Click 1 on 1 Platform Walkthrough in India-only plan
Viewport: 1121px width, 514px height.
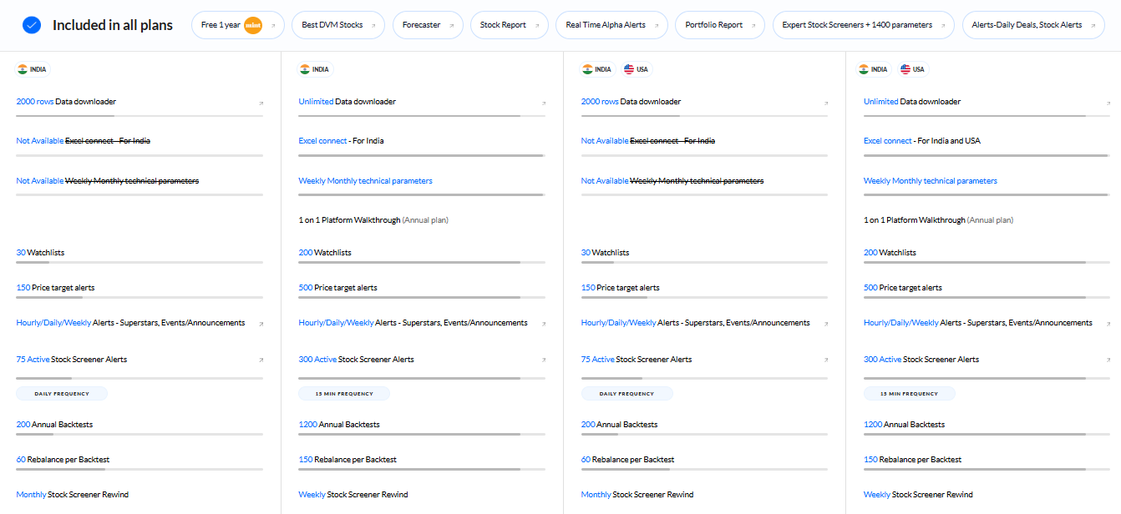coord(349,220)
